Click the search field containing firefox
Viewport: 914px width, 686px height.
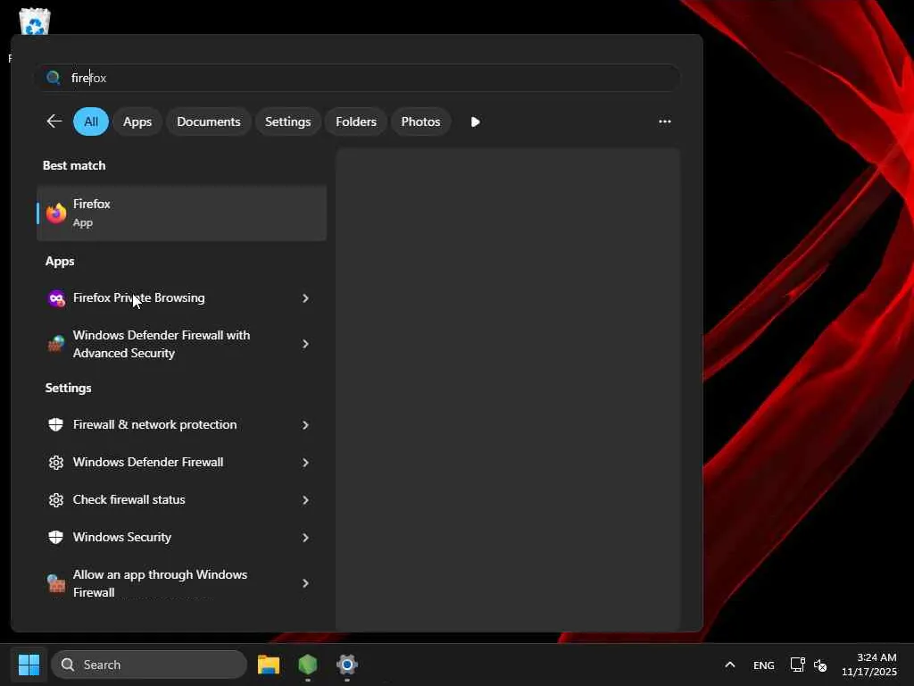pos(357,78)
